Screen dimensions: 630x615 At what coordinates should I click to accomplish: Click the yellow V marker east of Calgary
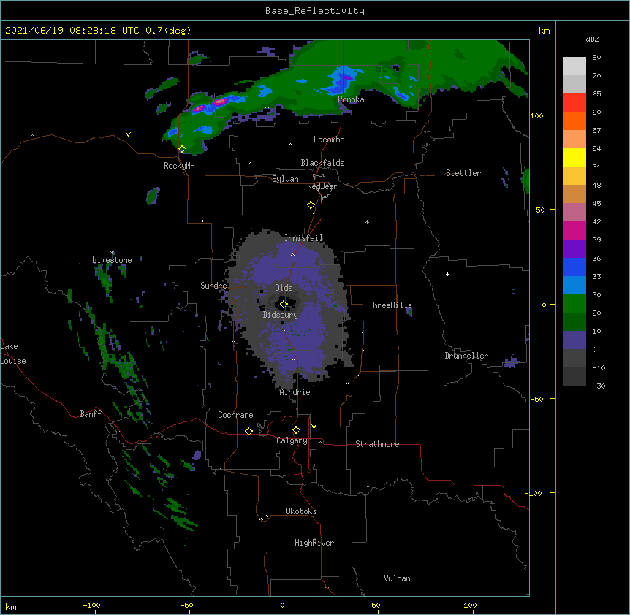click(x=314, y=427)
